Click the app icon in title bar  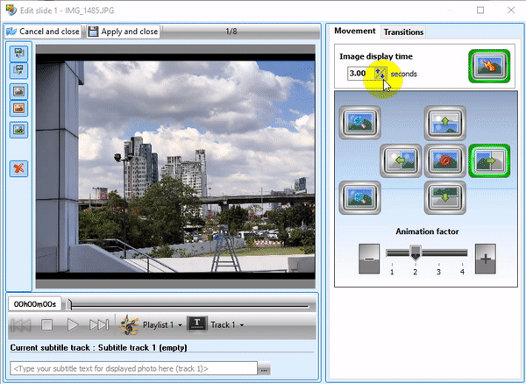coord(11,10)
